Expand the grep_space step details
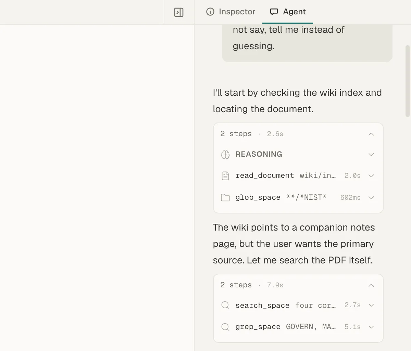The image size is (411, 351). point(371,327)
